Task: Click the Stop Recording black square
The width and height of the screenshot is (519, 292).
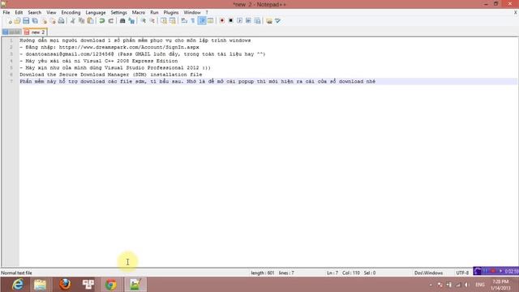Action: coord(230,21)
